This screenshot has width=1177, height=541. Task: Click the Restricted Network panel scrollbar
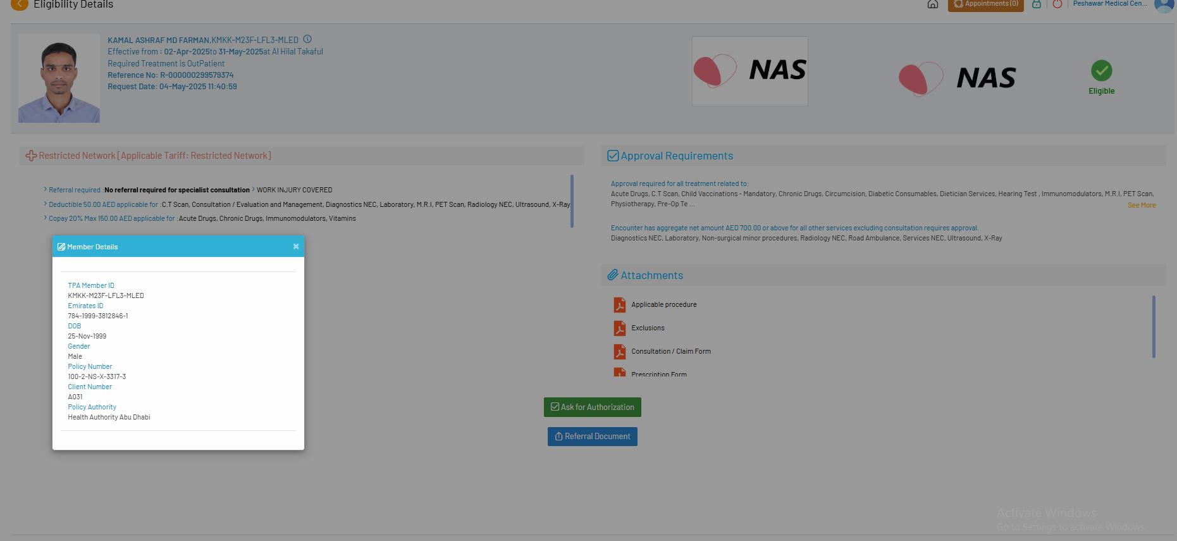tap(572, 201)
